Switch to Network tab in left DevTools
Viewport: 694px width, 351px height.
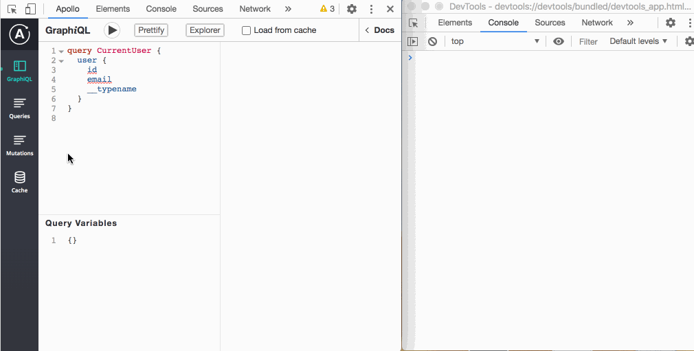coord(255,9)
